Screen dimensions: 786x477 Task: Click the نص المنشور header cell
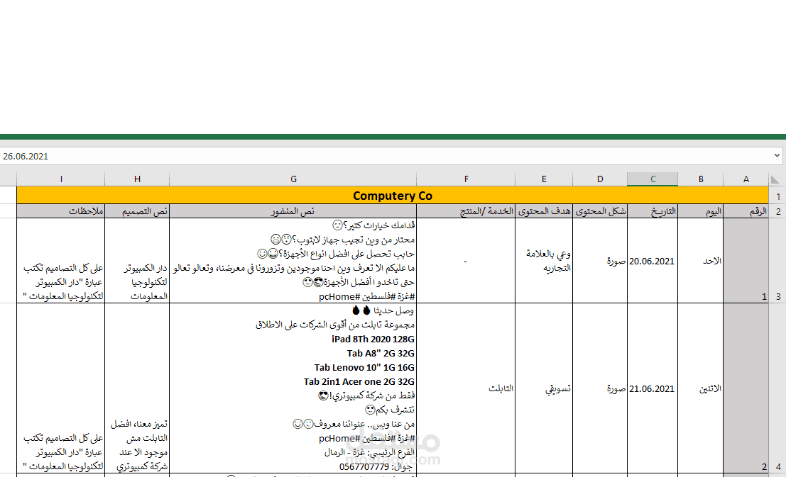click(x=293, y=211)
